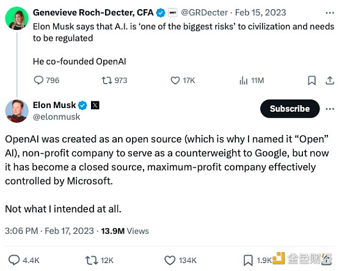
Task: Bookmark Genevieve Roch-Decter's tweet
Action: (312, 81)
